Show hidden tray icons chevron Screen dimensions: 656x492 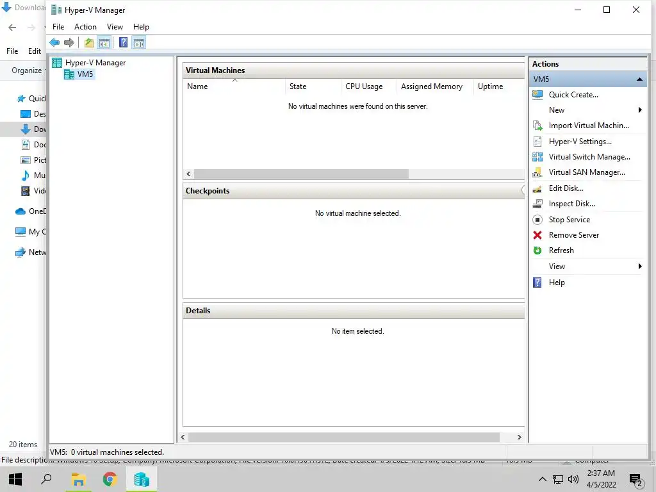(542, 479)
